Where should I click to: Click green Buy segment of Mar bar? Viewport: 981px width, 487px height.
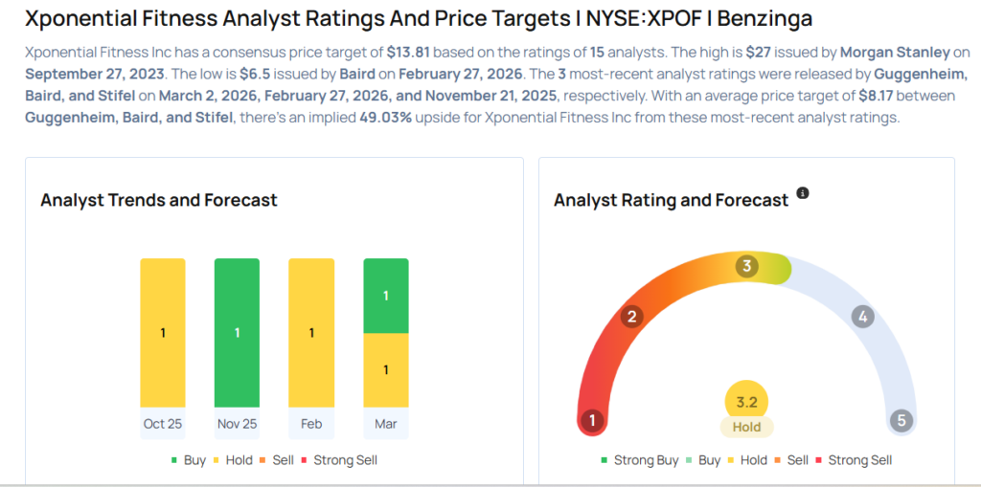point(386,296)
